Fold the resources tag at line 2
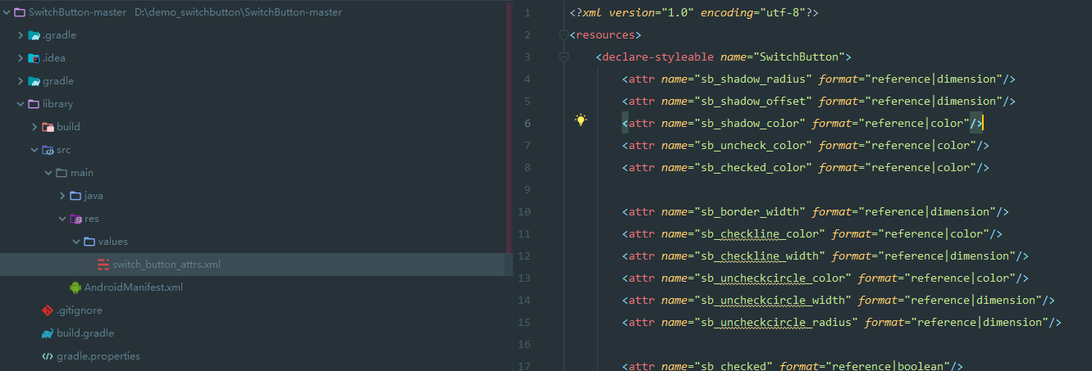 [x=564, y=35]
